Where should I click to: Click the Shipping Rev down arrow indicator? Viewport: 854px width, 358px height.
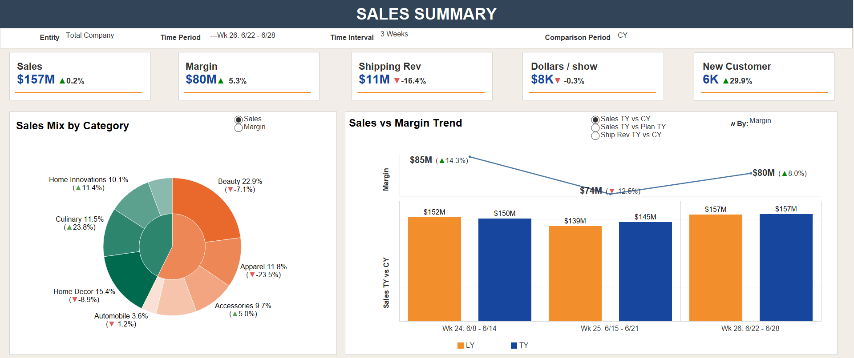point(397,81)
